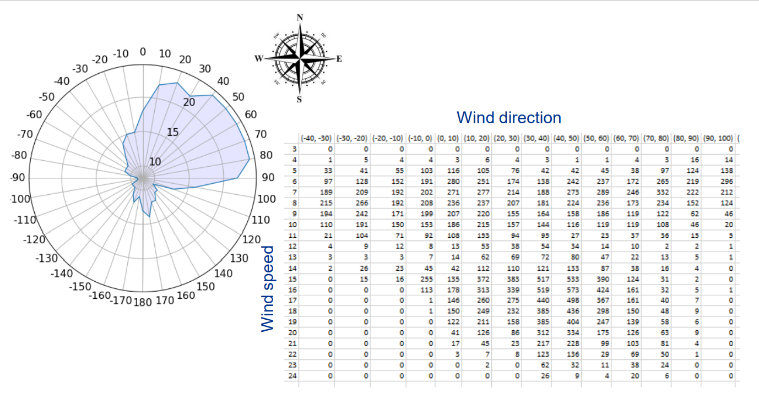This screenshot has width=759, height=410.
Task: Click the E letter on the compass
Action: [x=339, y=59]
